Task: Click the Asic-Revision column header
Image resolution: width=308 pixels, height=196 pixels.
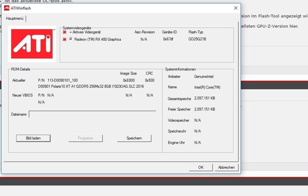Action: pyautogui.click(x=144, y=32)
